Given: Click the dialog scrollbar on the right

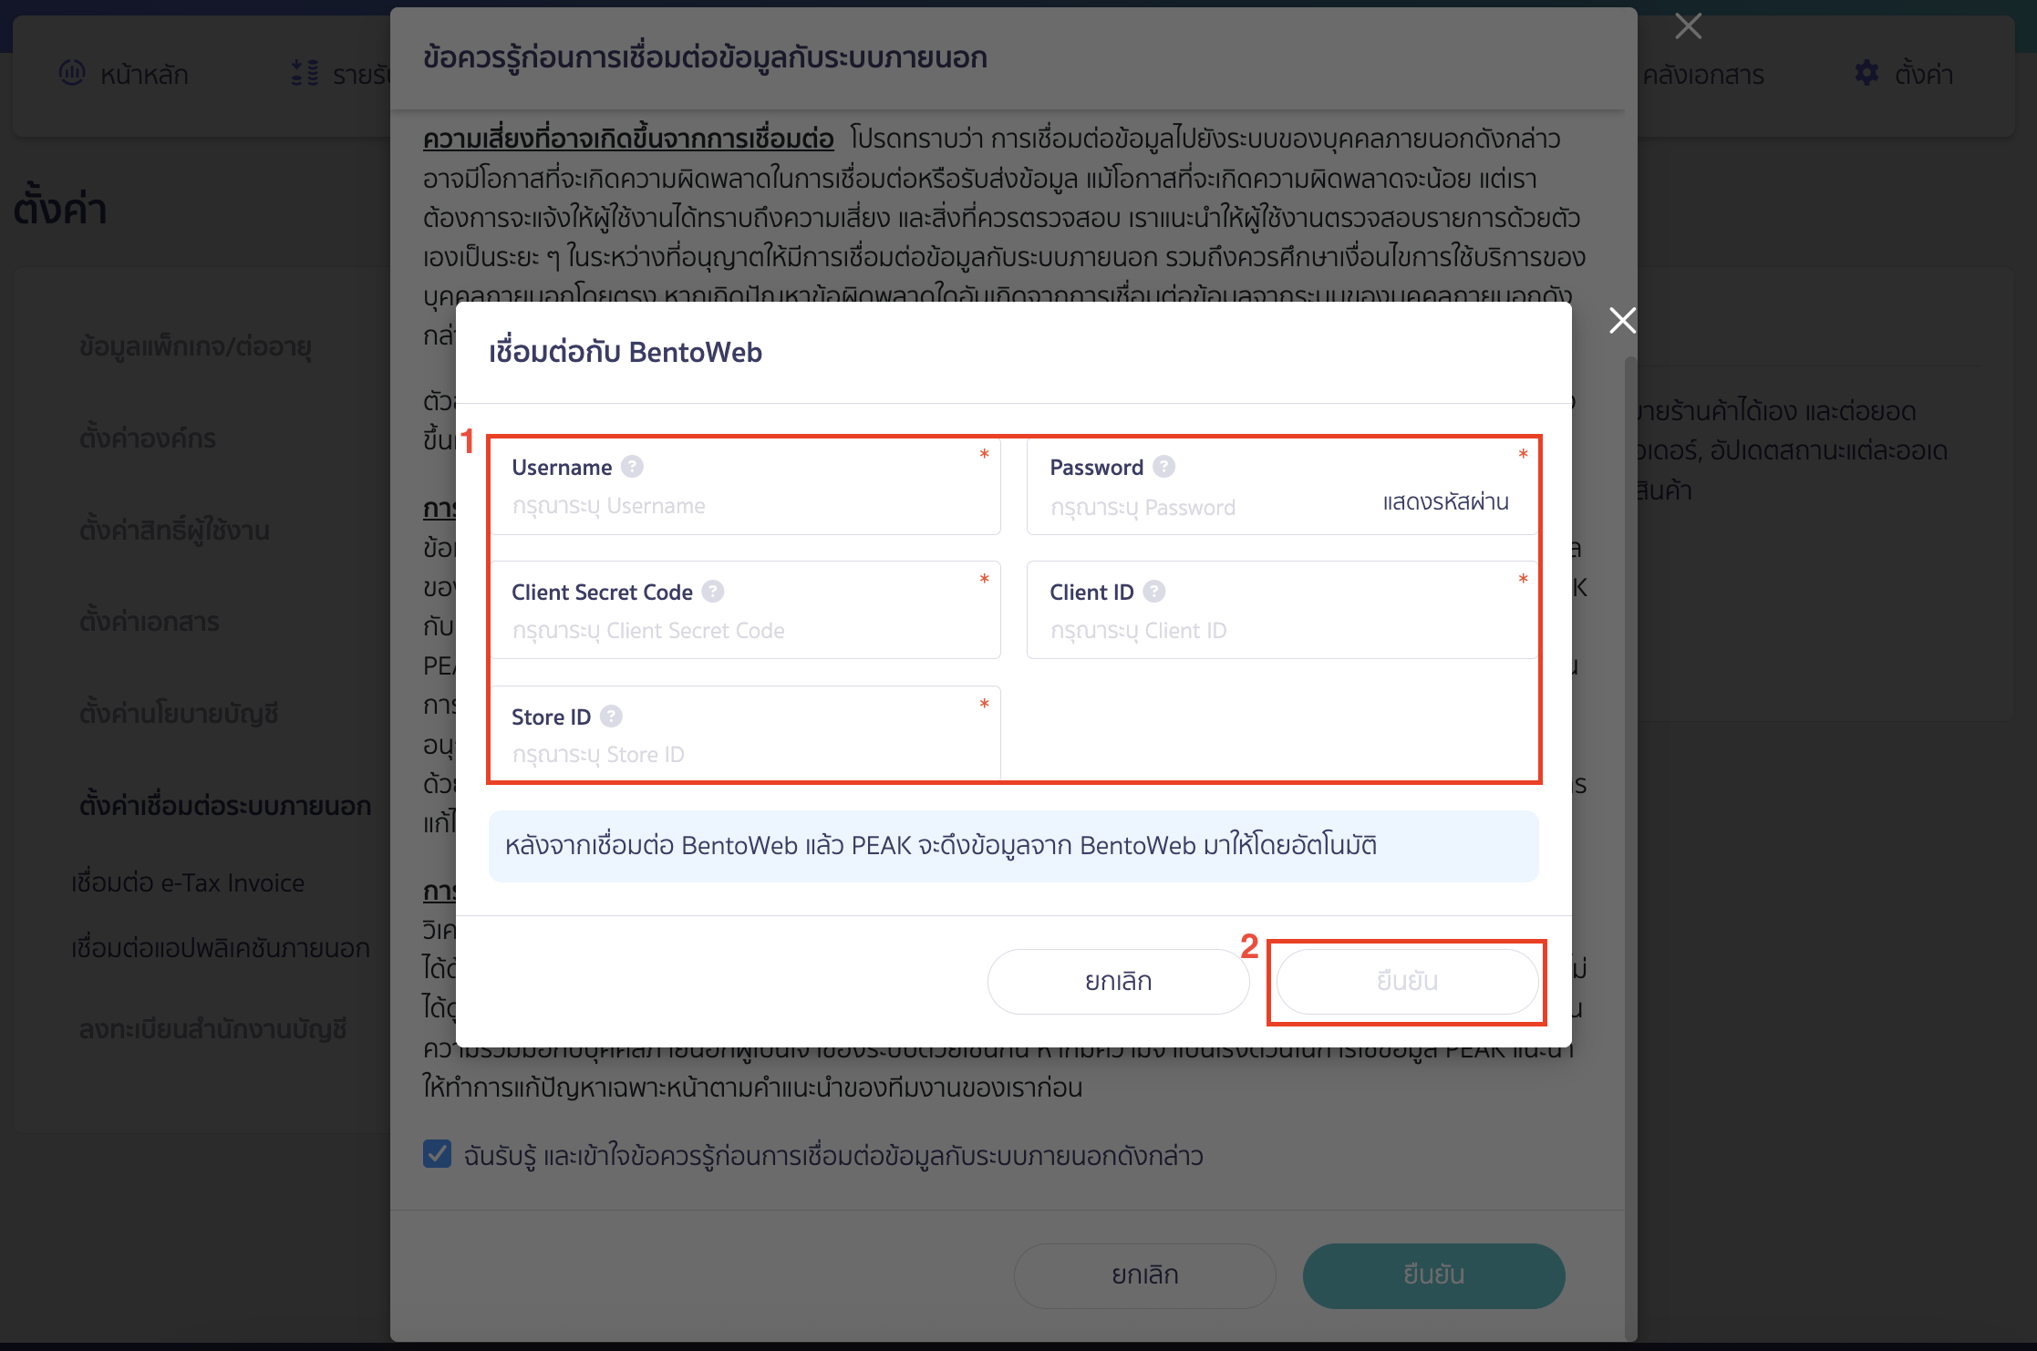Looking at the screenshot, I should [1630, 729].
